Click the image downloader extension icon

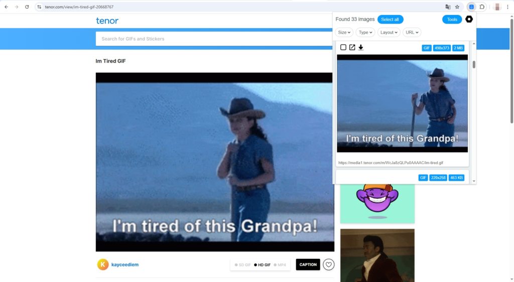471,7
